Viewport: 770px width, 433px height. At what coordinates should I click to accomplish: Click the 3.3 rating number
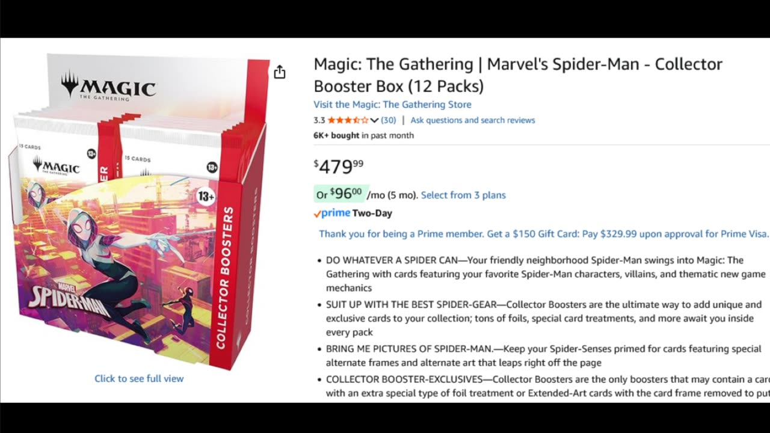click(319, 120)
